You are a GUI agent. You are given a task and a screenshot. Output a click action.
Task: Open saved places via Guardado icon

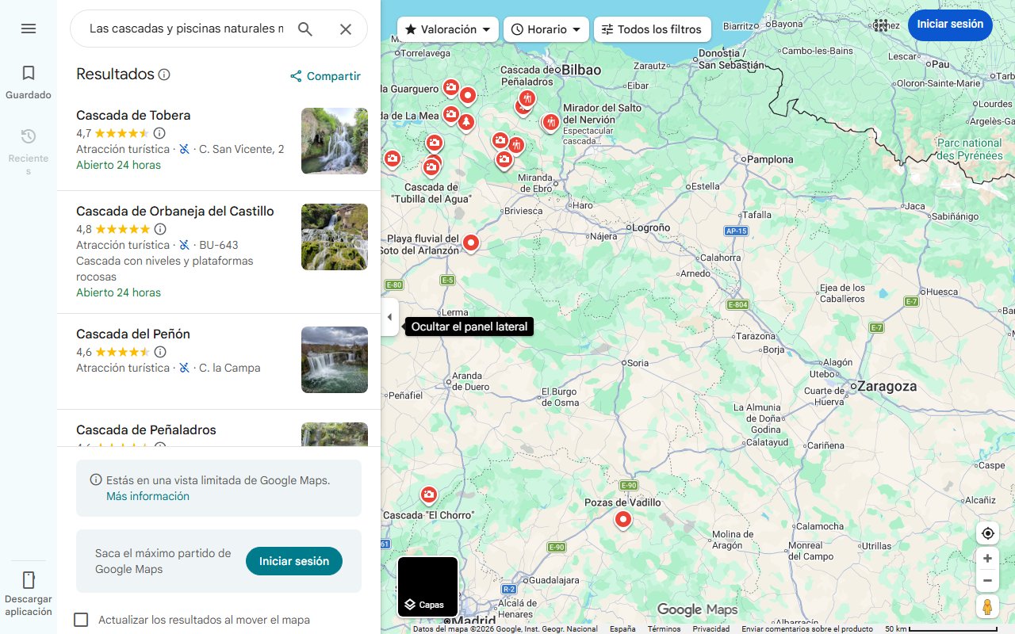pos(28,72)
